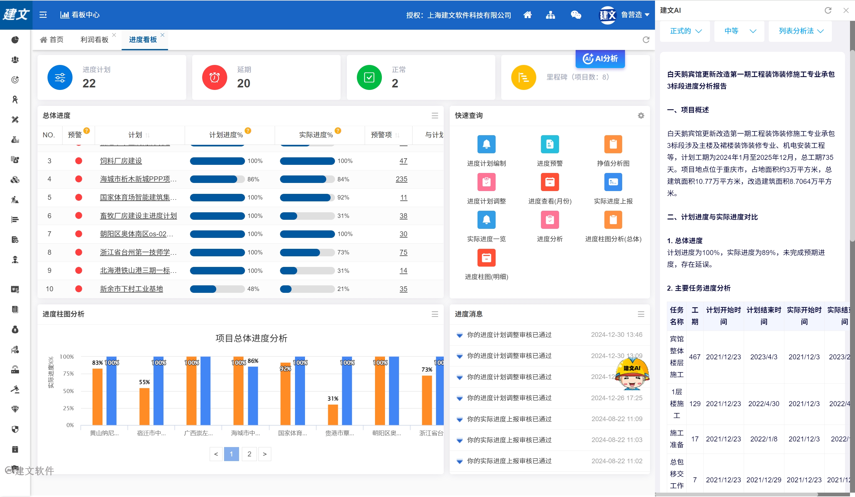The image size is (855, 497).
Task: Click the organization chart icon in header
Action: [550, 15]
